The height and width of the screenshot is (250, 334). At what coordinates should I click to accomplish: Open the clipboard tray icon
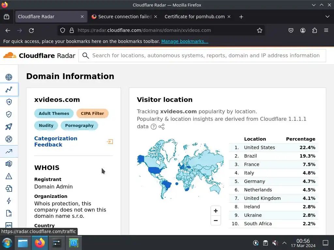click(266, 243)
